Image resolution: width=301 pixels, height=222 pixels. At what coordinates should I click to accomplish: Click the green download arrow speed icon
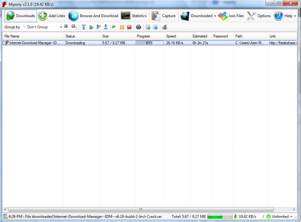pyautogui.click(x=235, y=216)
